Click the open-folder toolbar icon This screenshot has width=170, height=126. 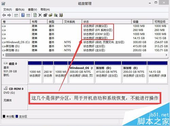click(51, 15)
